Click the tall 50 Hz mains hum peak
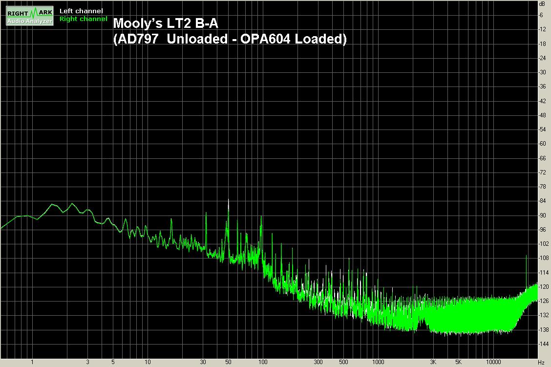The width and height of the screenshot is (551, 367). click(229, 229)
